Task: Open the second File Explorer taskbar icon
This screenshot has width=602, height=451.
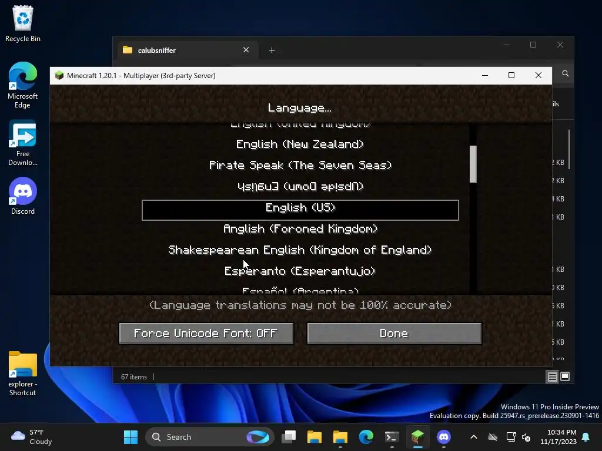Action: [x=340, y=437]
